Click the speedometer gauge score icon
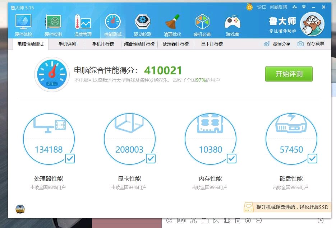The height and width of the screenshot is (228, 336). (52, 74)
